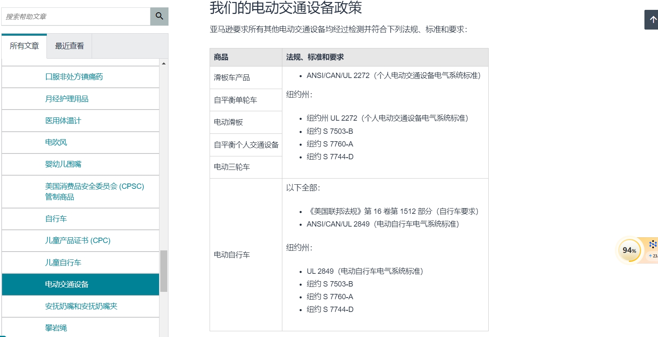Click the blue network icon beside 94%
The image size is (658, 337).
tap(653, 245)
